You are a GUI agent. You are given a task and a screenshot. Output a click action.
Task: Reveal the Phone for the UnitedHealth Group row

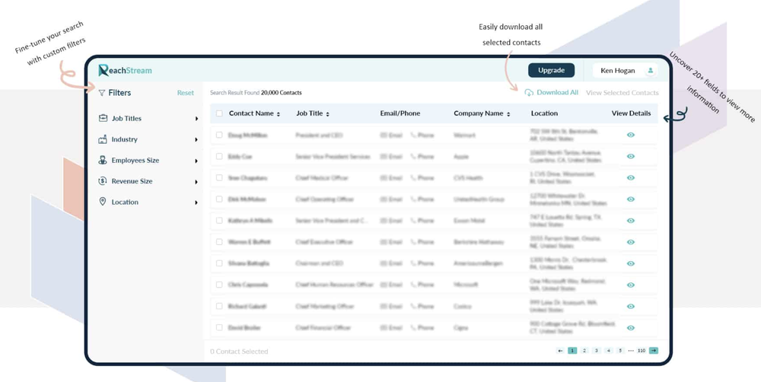pos(422,199)
